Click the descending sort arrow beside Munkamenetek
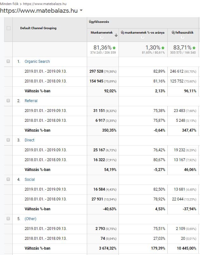Screen dimensions: 200x255 [116, 35]
